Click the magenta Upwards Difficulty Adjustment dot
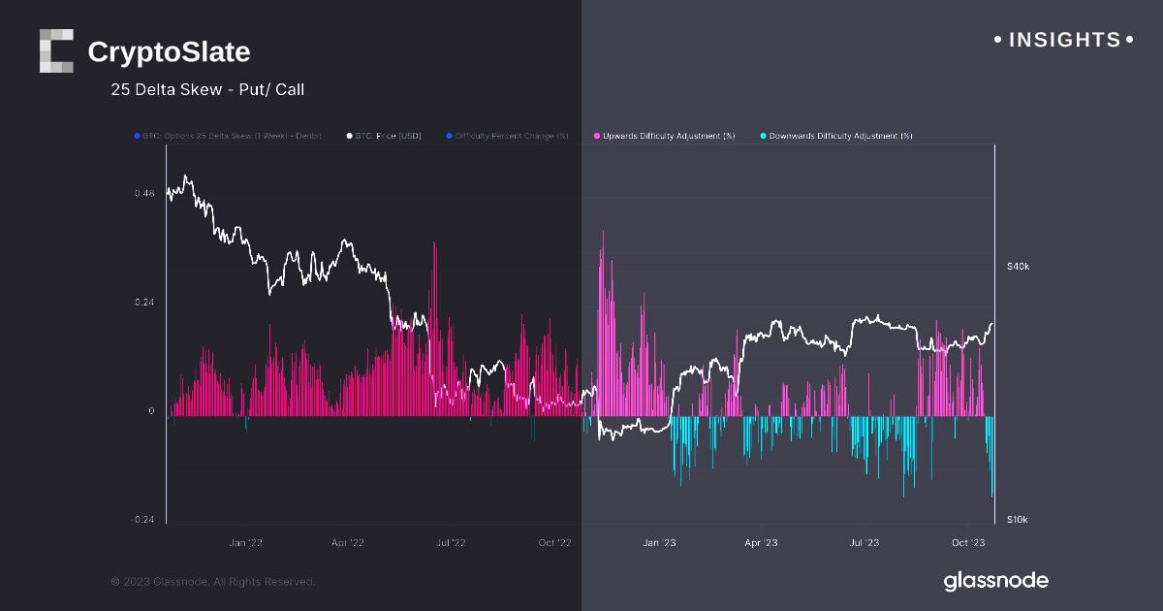1163x611 pixels. pyautogui.click(x=597, y=136)
